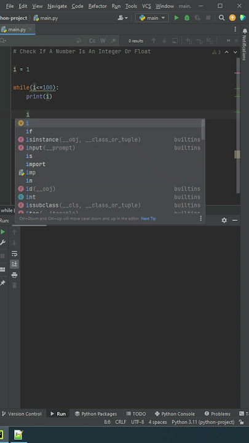Open the Code menu
The width and height of the screenshot is (249, 443).
tap(77, 6)
